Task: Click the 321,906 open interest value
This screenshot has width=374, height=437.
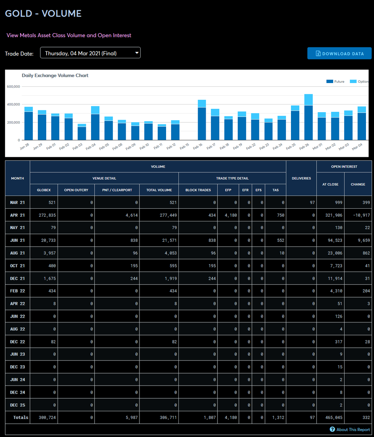Action: coord(334,215)
